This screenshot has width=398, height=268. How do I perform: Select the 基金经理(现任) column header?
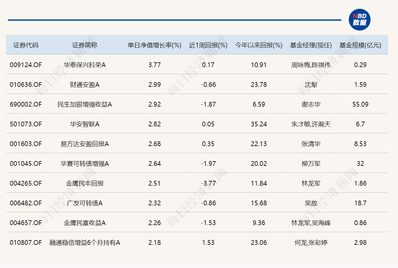pos(311,45)
